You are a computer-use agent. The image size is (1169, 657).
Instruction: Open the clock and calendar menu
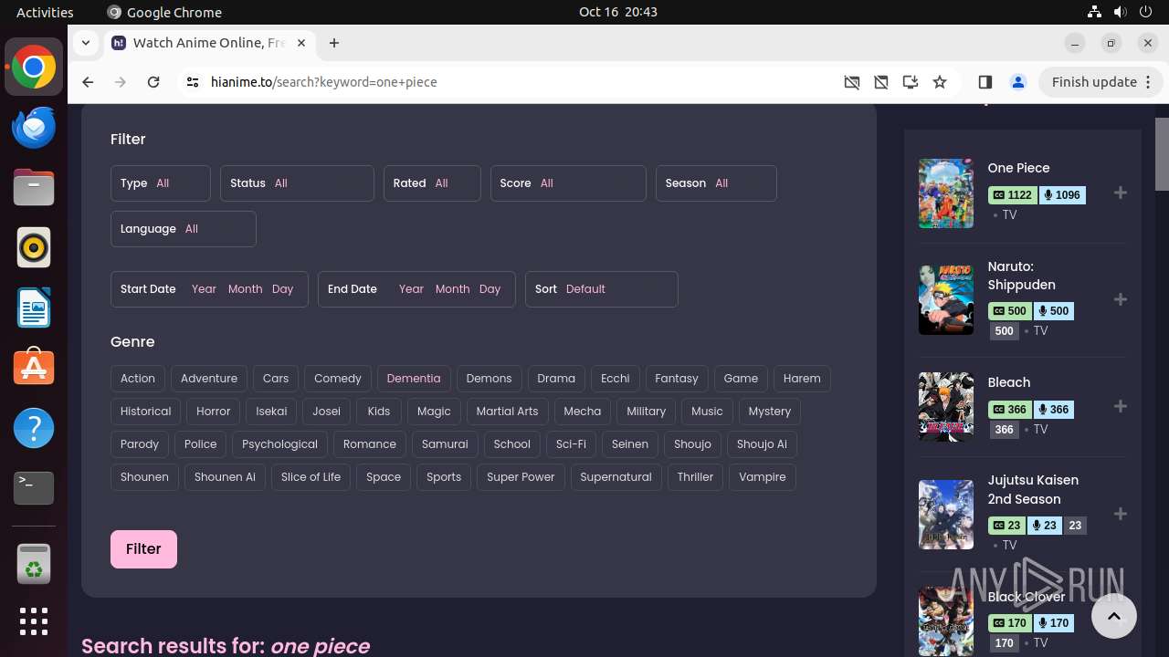pyautogui.click(x=617, y=12)
